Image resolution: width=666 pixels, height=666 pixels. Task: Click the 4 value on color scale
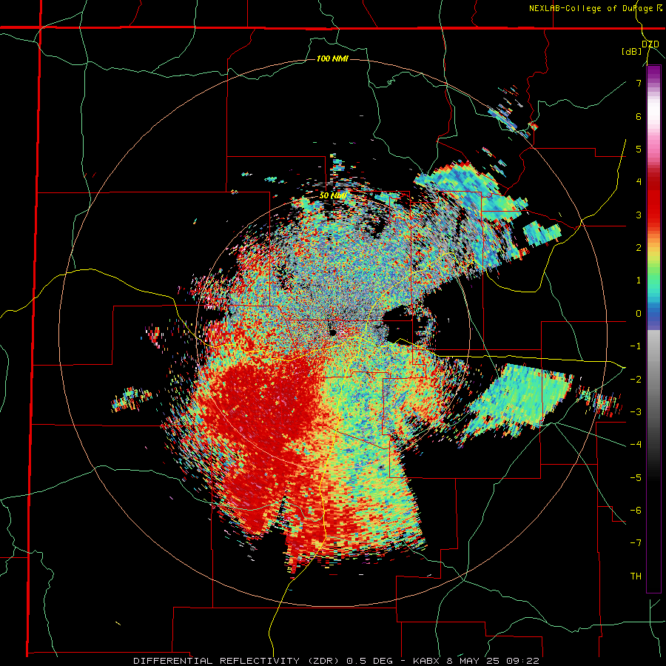click(x=639, y=182)
